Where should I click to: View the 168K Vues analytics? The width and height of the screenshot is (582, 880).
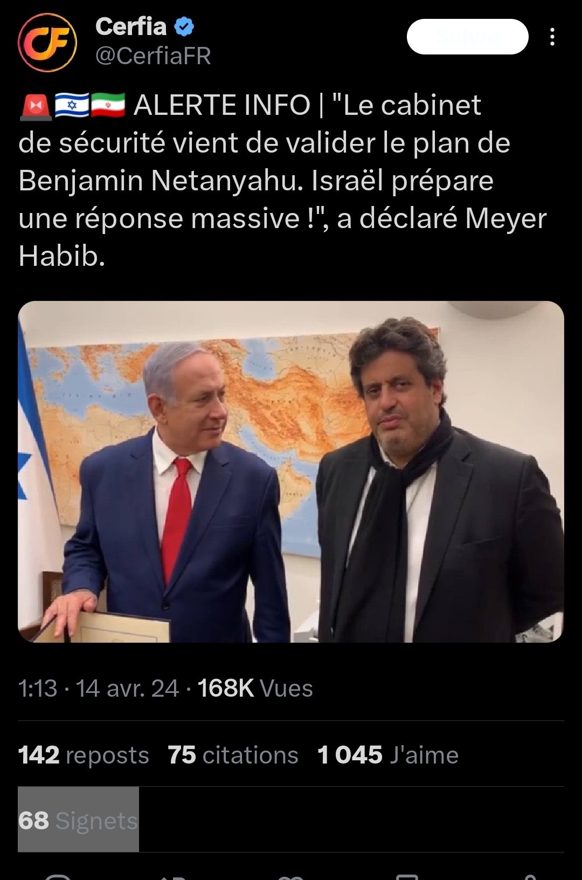[255, 689]
